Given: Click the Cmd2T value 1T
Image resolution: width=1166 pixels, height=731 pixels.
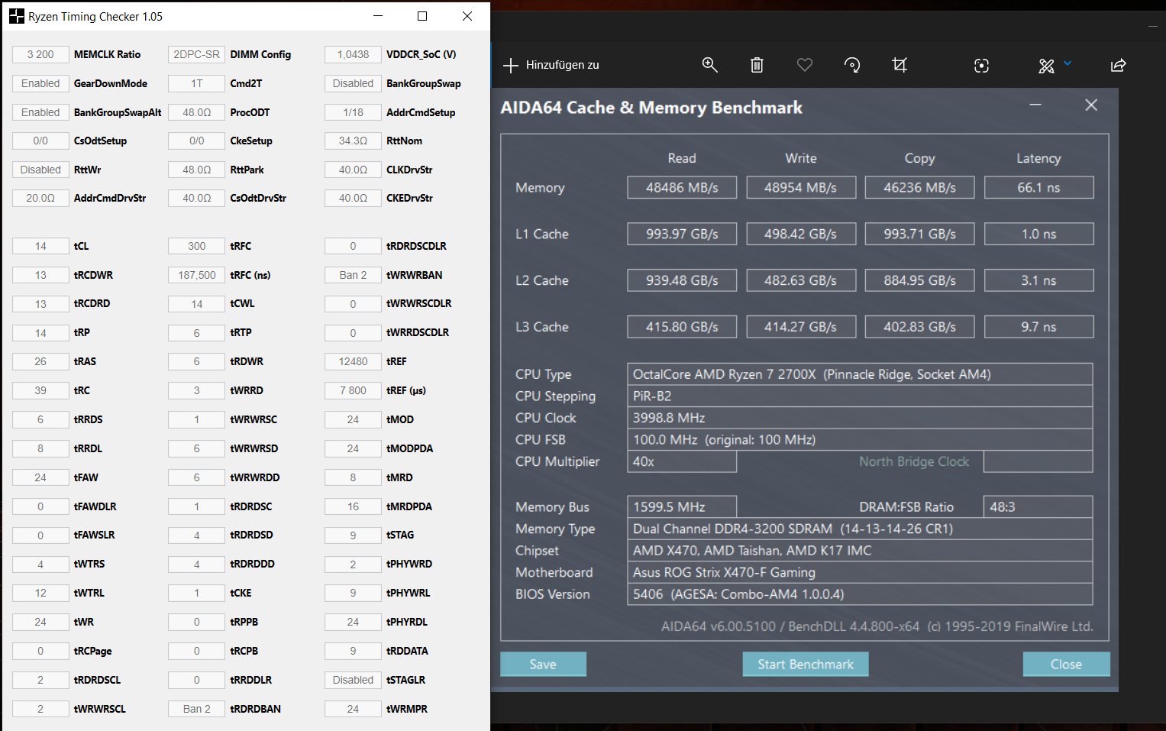Looking at the screenshot, I should coord(196,83).
